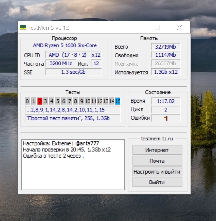Click the Свободно label
The width and height of the screenshot is (216, 221).
pos(126,55)
